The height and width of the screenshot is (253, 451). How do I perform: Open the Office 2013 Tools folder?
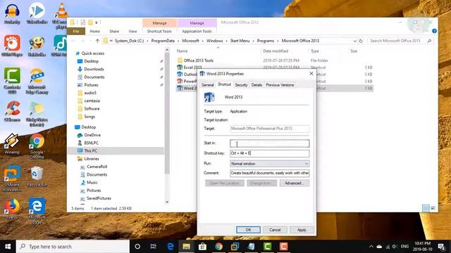(198, 60)
